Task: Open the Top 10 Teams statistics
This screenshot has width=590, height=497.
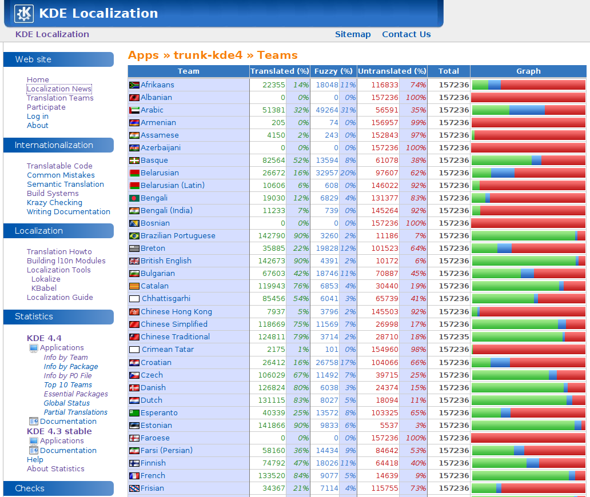Action: [67, 385]
